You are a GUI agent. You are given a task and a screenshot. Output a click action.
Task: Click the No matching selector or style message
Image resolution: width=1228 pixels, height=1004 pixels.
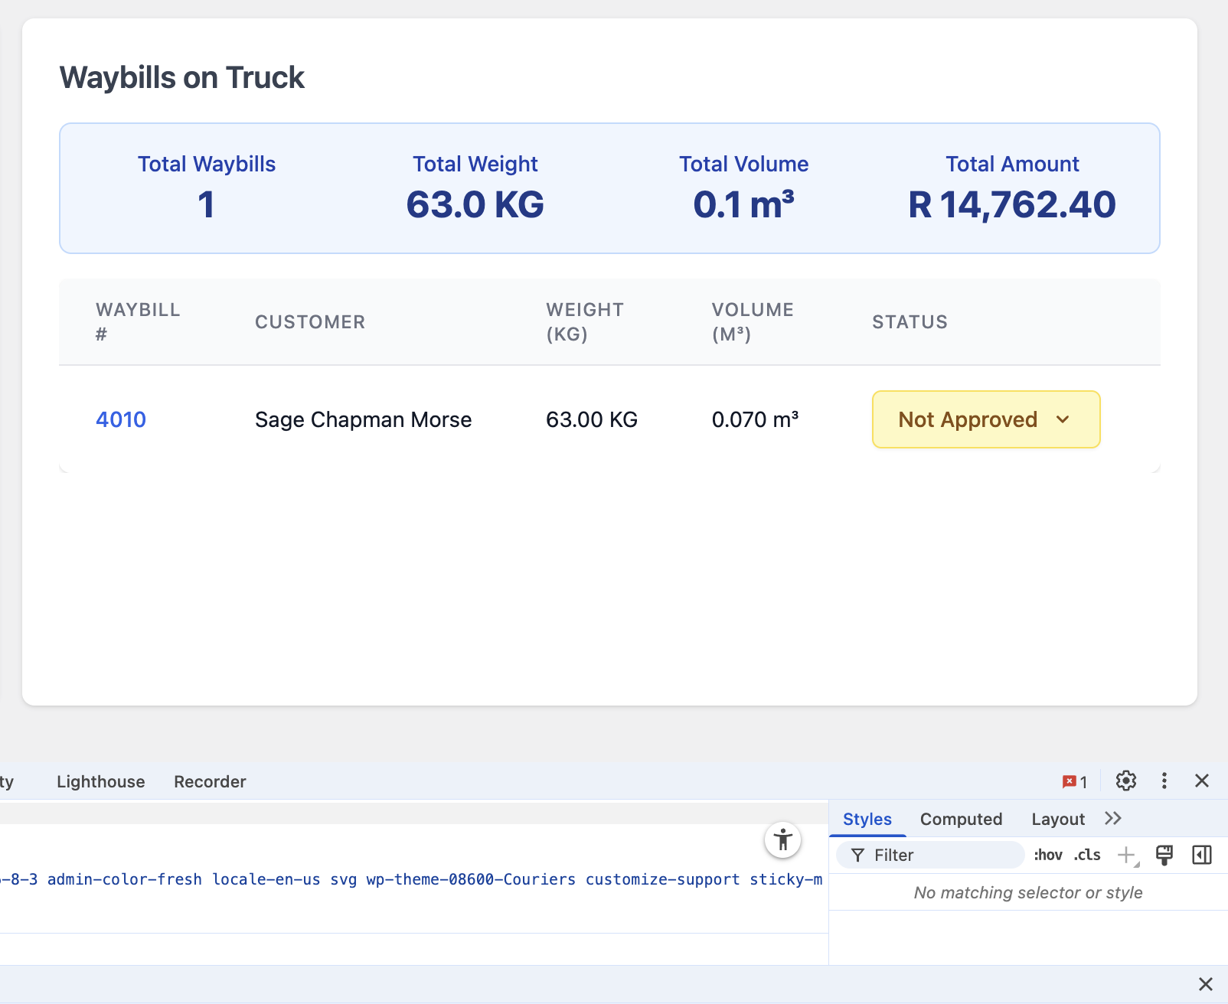1028,892
